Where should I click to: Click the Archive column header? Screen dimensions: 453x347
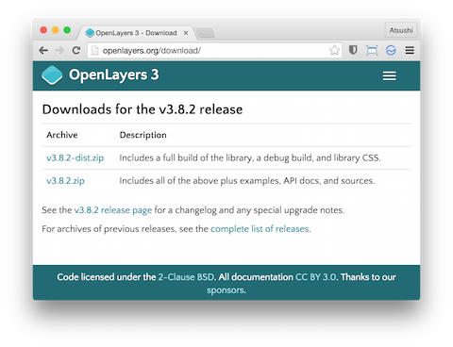pos(62,135)
